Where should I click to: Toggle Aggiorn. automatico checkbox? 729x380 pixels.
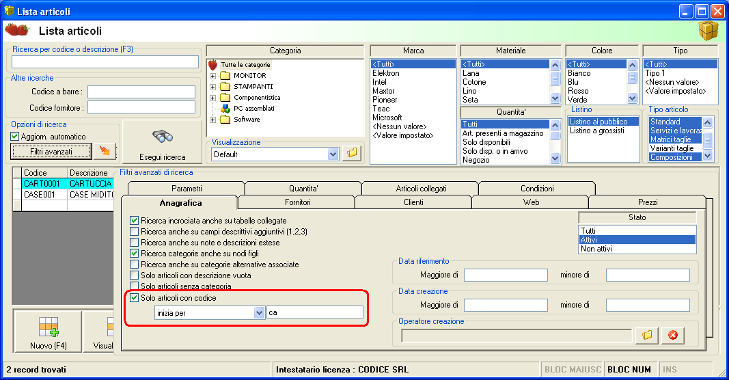click(15, 136)
